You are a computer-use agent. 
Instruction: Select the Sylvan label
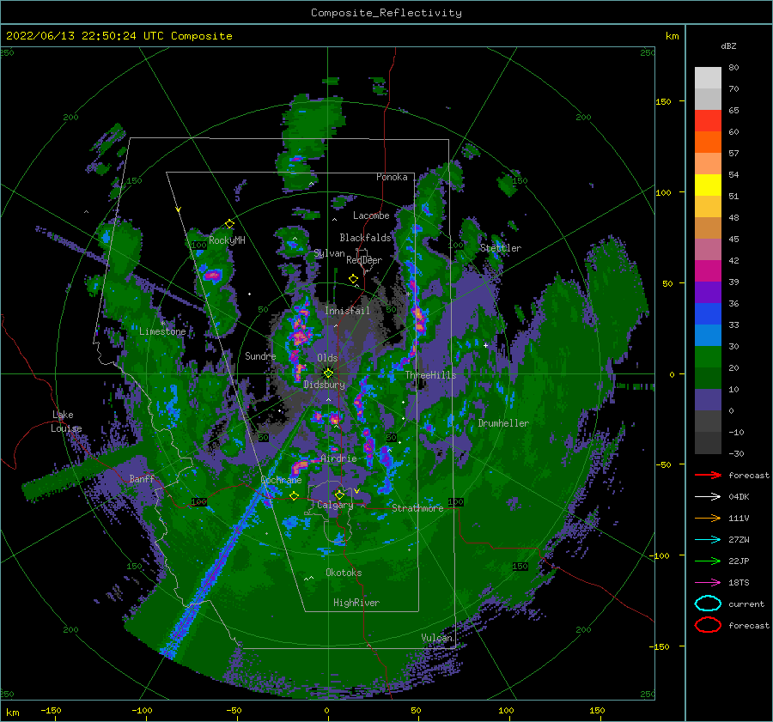(x=329, y=253)
